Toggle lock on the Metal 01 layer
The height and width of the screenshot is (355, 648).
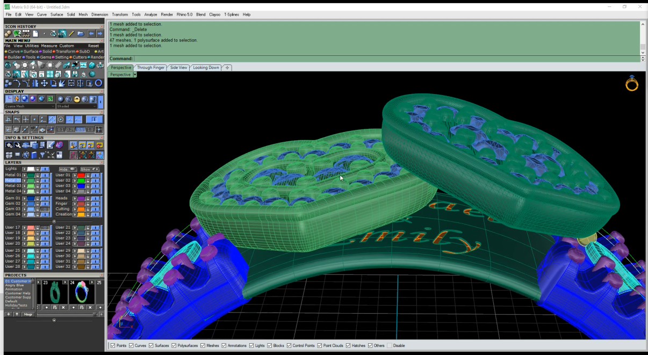(38, 175)
